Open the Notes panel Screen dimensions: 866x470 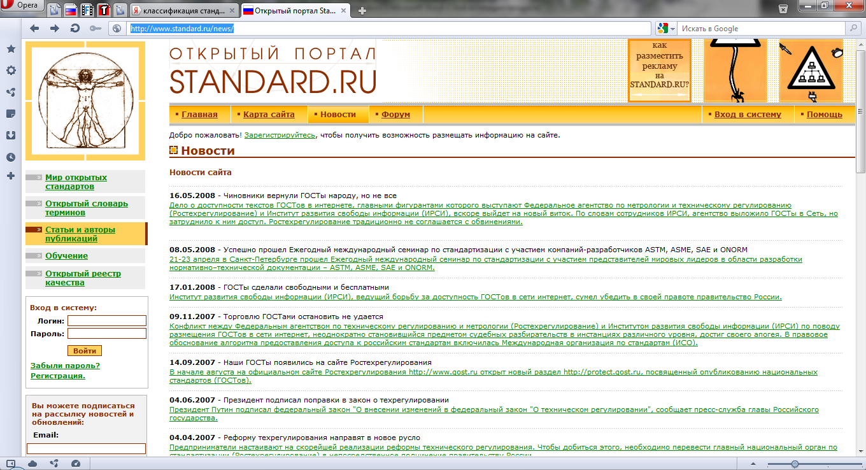[x=11, y=114]
